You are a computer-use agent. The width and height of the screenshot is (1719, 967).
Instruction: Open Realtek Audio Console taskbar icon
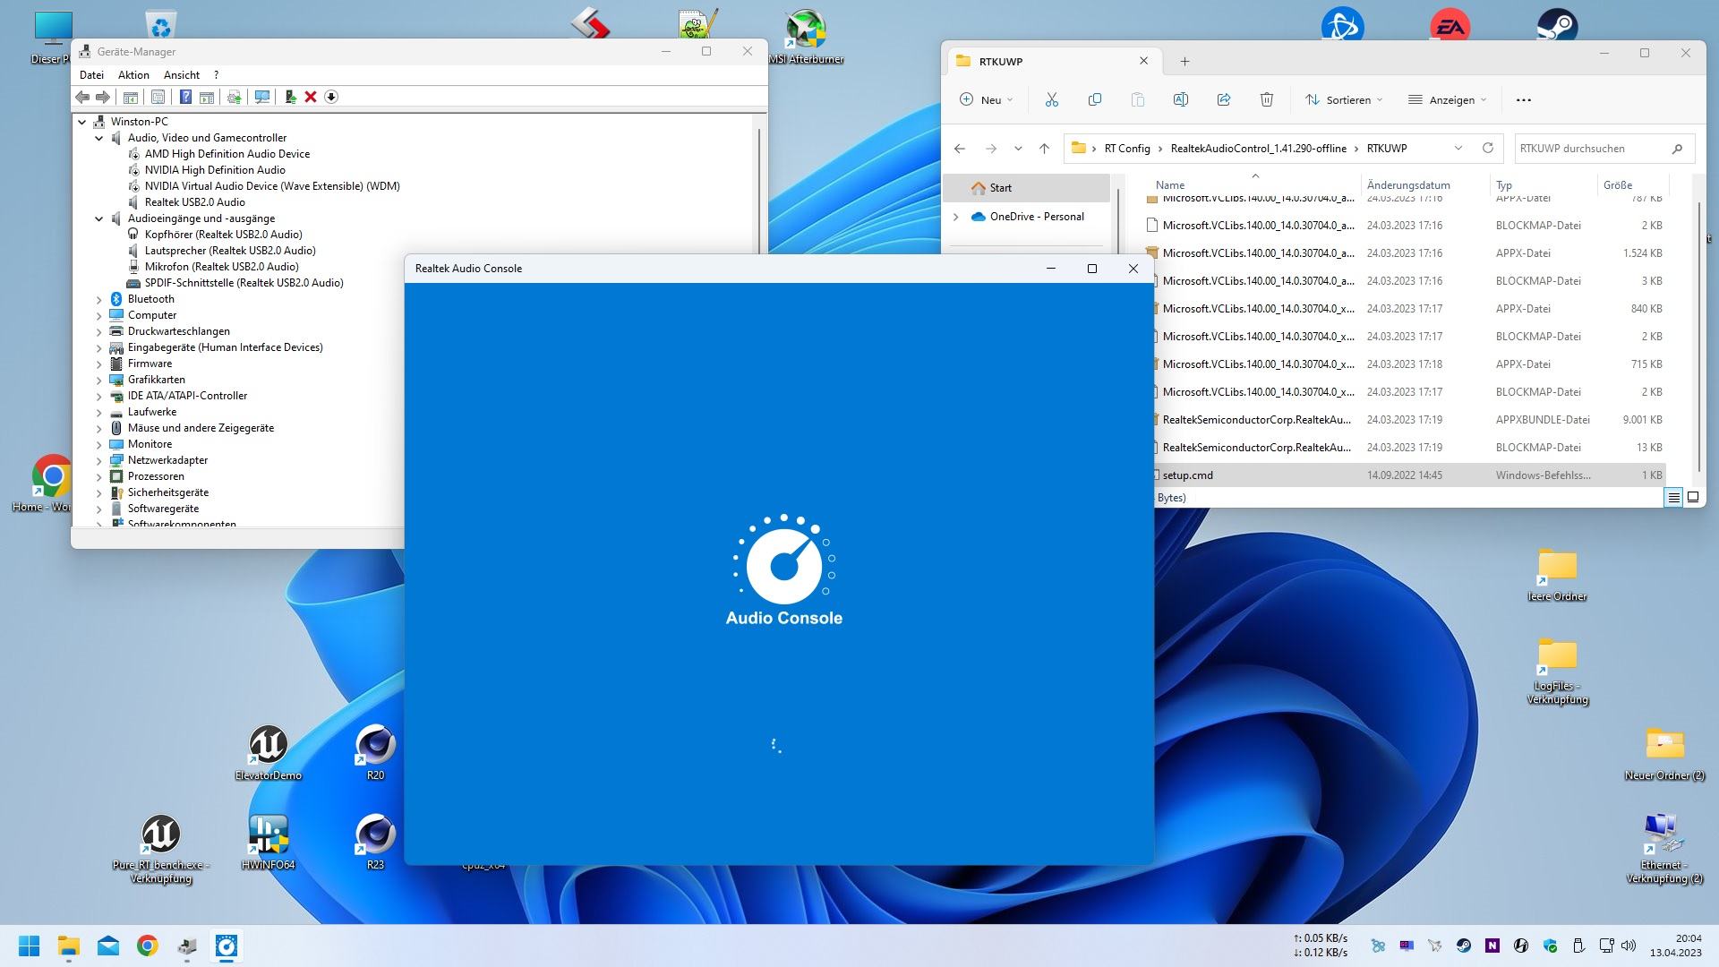(x=227, y=946)
